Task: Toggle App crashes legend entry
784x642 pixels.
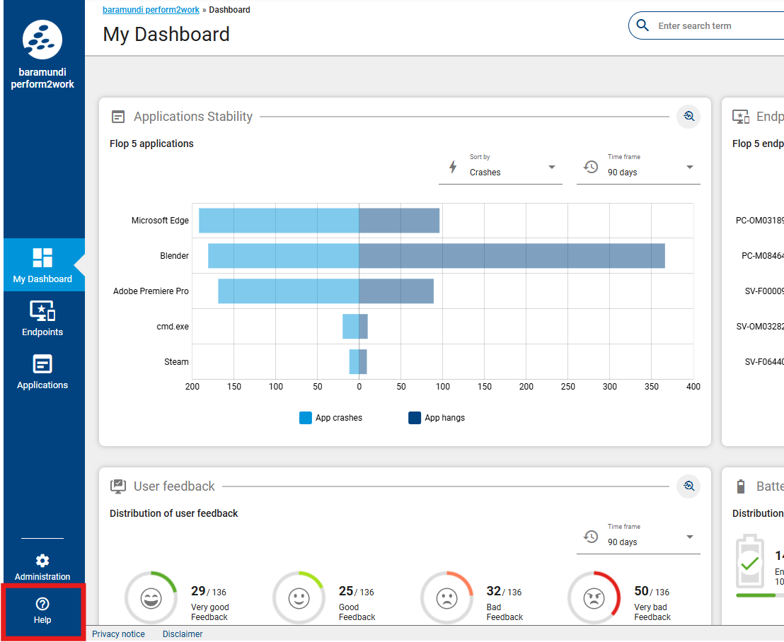Action: [x=331, y=418]
